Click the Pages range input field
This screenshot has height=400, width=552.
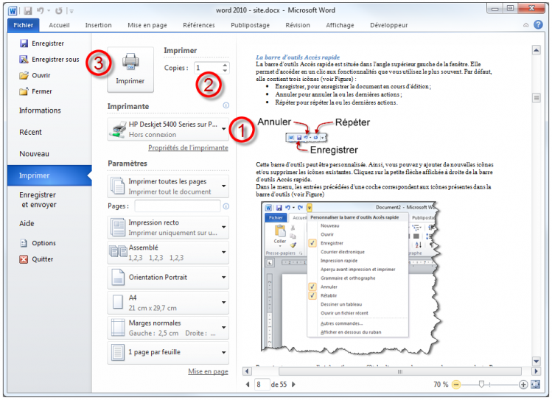click(x=177, y=206)
